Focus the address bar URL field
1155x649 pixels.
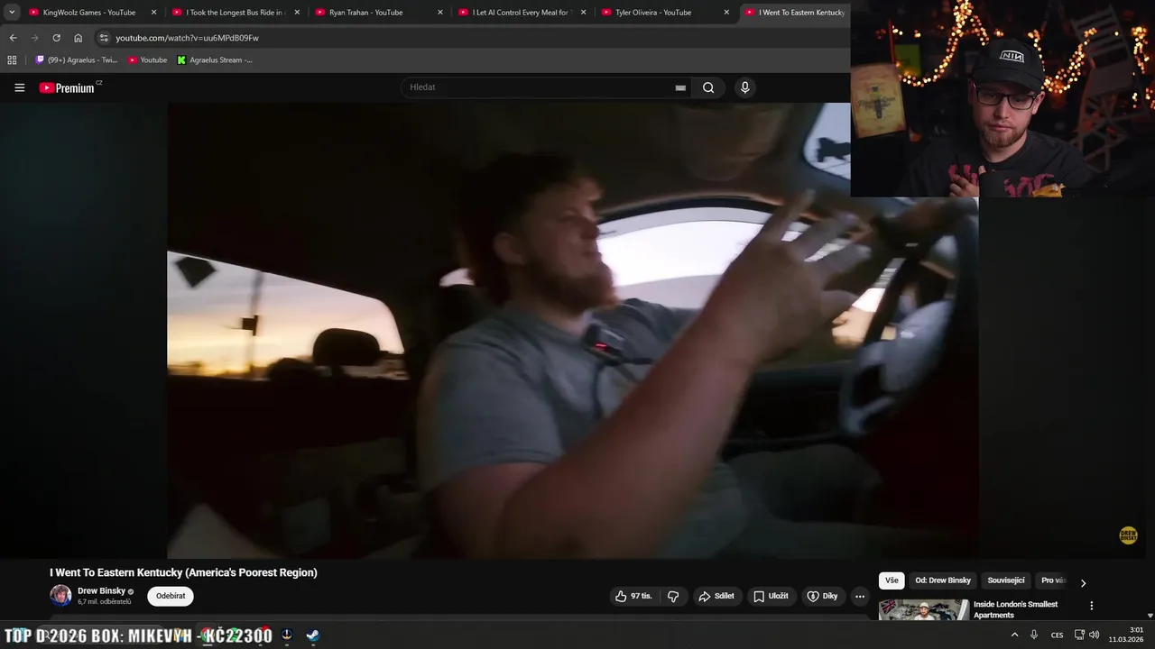click(x=469, y=38)
